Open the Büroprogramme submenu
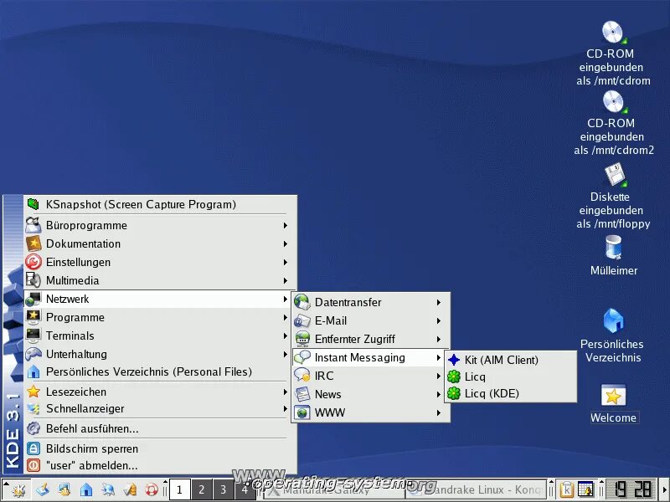 coord(160,225)
